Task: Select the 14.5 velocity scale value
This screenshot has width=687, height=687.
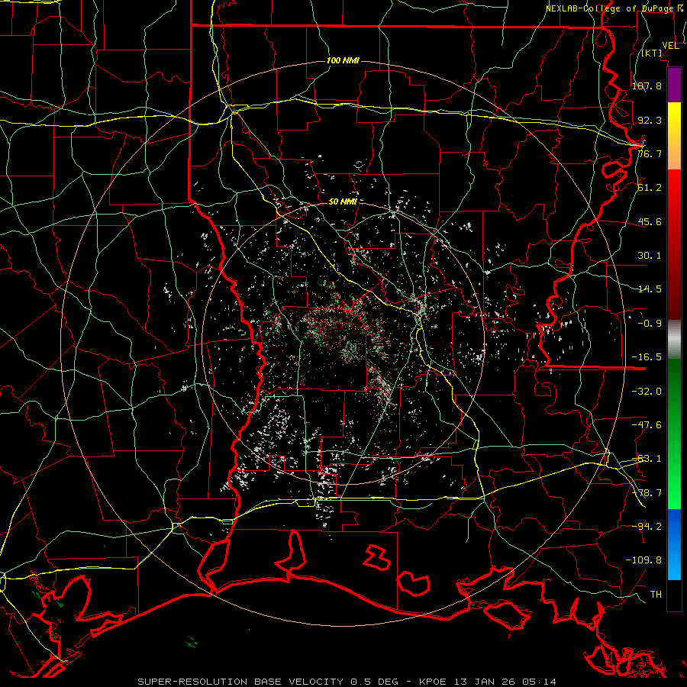Action: (650, 289)
